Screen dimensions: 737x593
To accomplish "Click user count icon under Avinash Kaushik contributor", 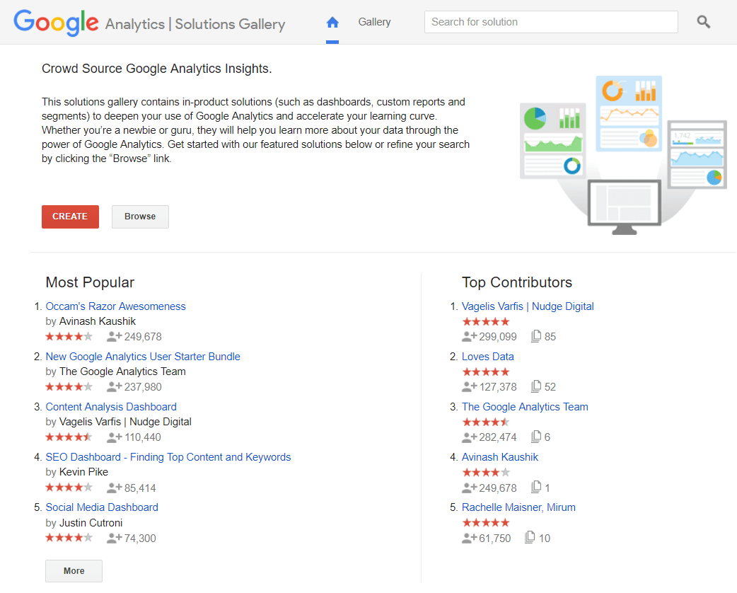I will coord(470,488).
